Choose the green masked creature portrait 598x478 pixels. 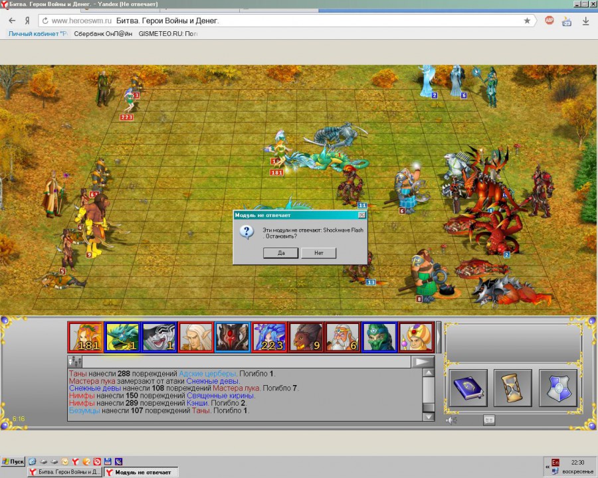(379, 337)
